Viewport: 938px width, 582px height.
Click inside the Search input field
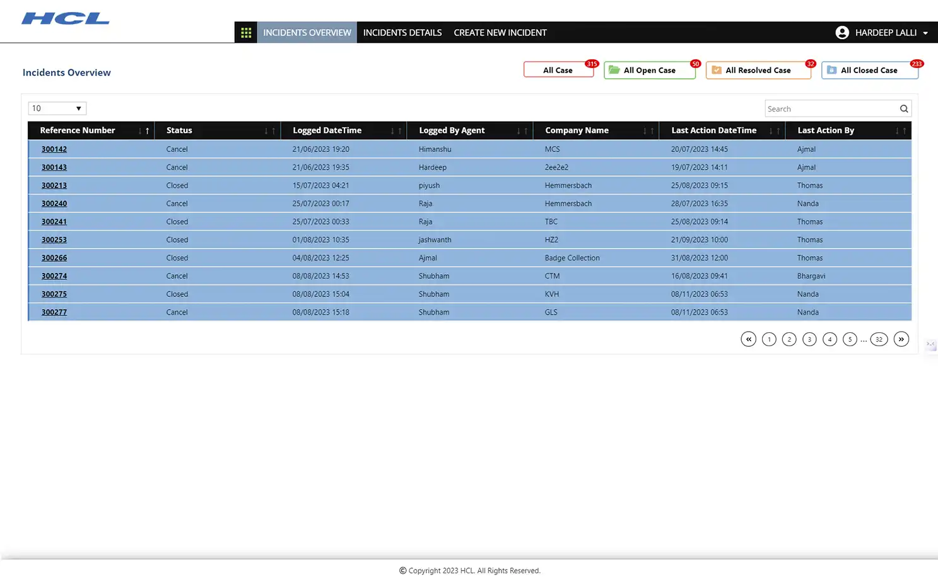click(826, 108)
